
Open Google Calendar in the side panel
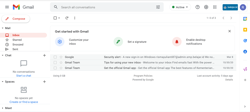tap(245, 19)
